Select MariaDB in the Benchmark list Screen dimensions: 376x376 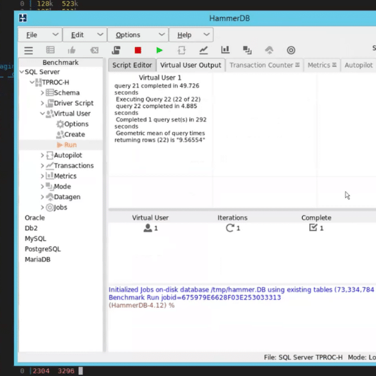(x=38, y=260)
